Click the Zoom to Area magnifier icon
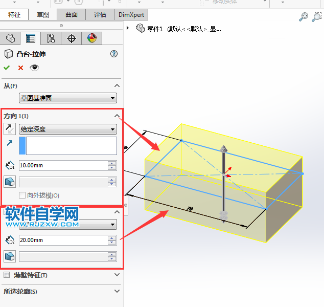The width and height of the screenshot is (324, 307). coord(316,17)
